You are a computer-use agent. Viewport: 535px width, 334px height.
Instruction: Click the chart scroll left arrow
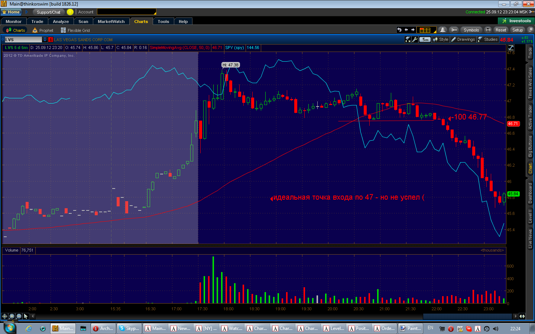click(33, 316)
